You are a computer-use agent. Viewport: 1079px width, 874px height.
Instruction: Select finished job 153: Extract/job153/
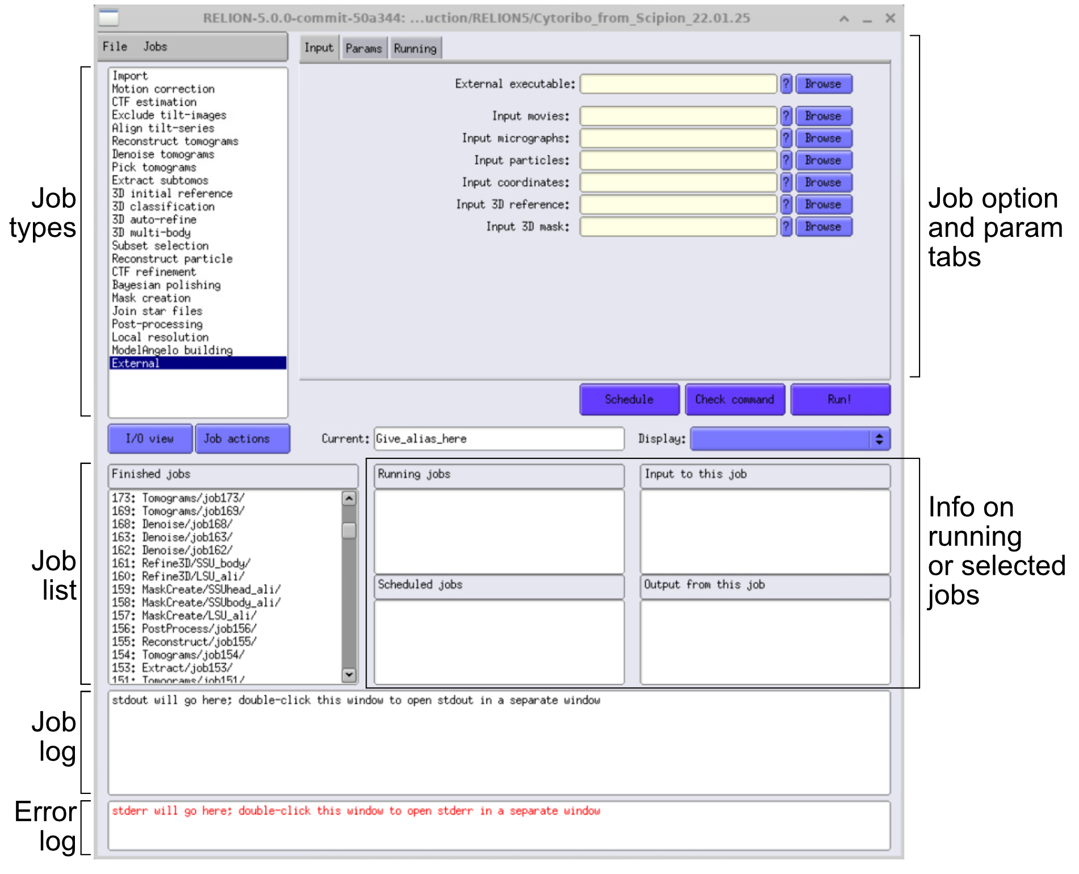click(x=225, y=668)
